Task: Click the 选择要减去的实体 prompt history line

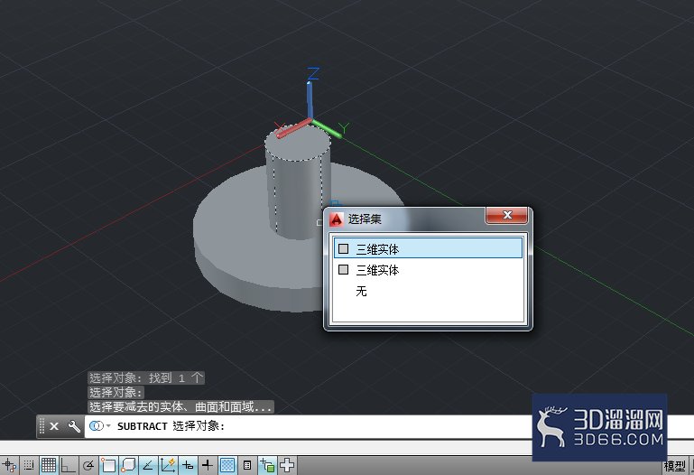Action: [x=180, y=407]
